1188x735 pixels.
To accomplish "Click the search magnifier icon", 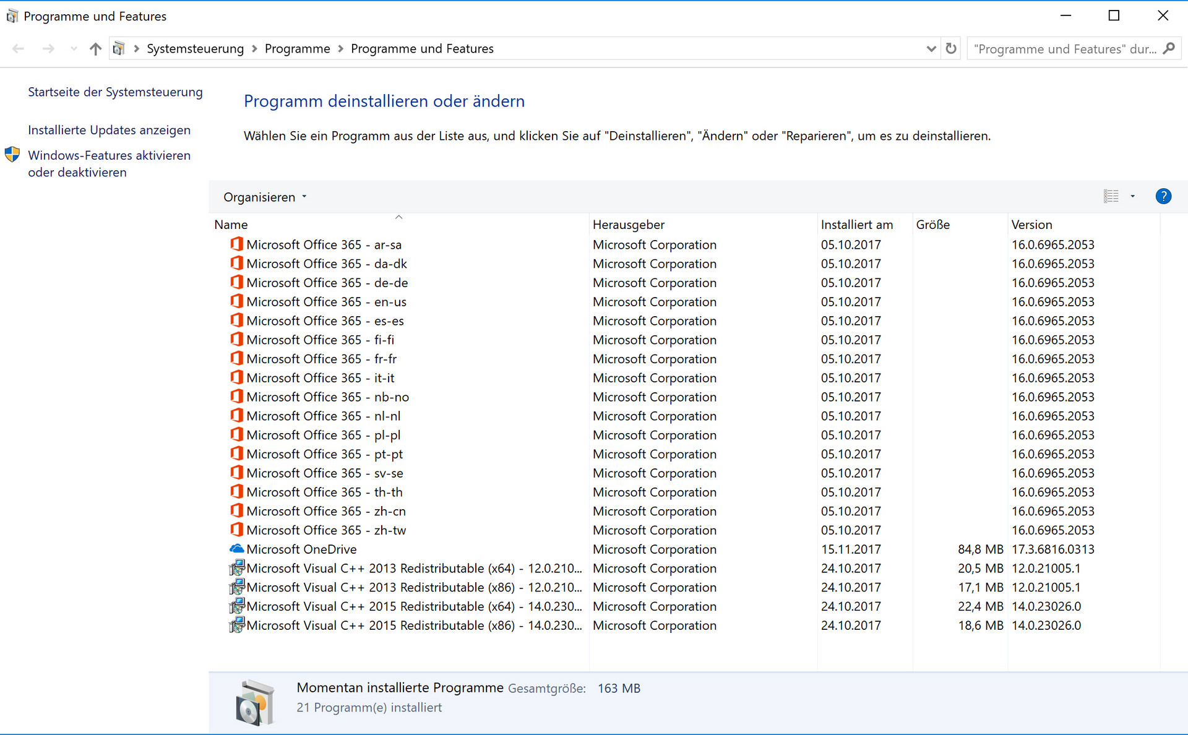I will pyautogui.click(x=1169, y=48).
